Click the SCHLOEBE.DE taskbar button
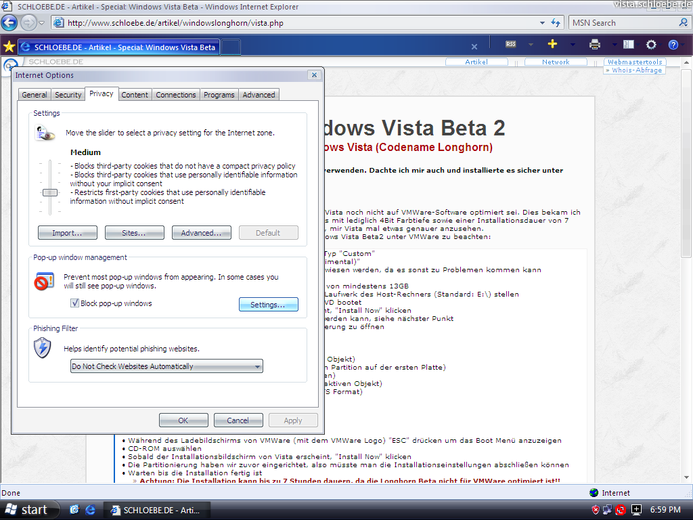Image resolution: width=693 pixels, height=520 pixels. (x=157, y=510)
